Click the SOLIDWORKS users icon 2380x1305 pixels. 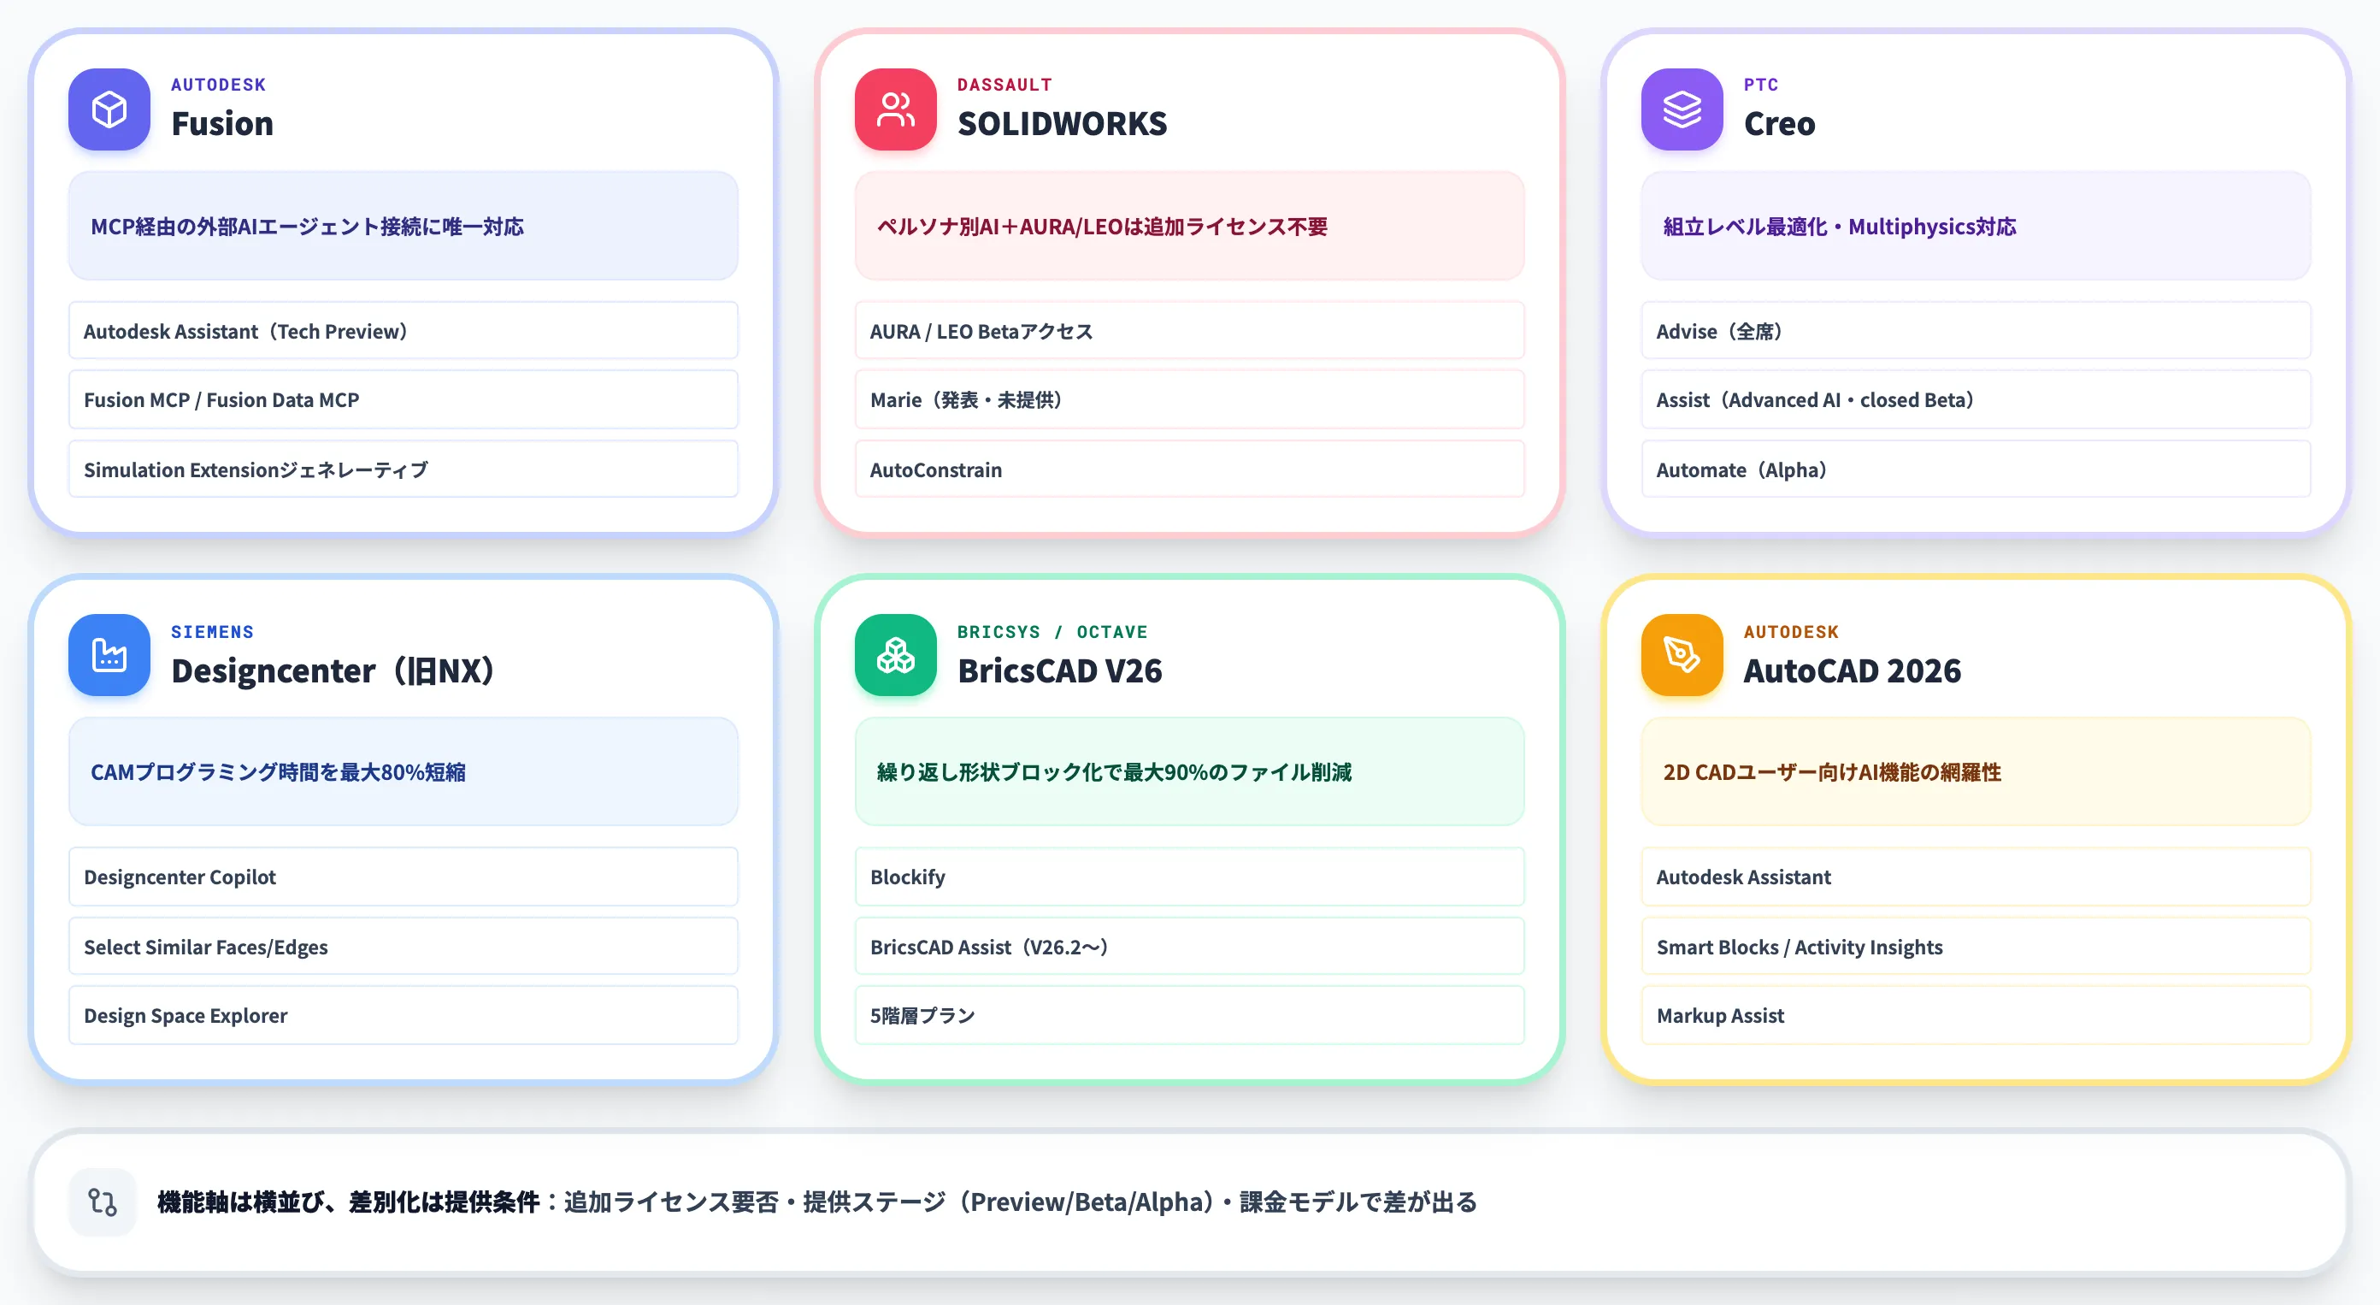pos(895,109)
